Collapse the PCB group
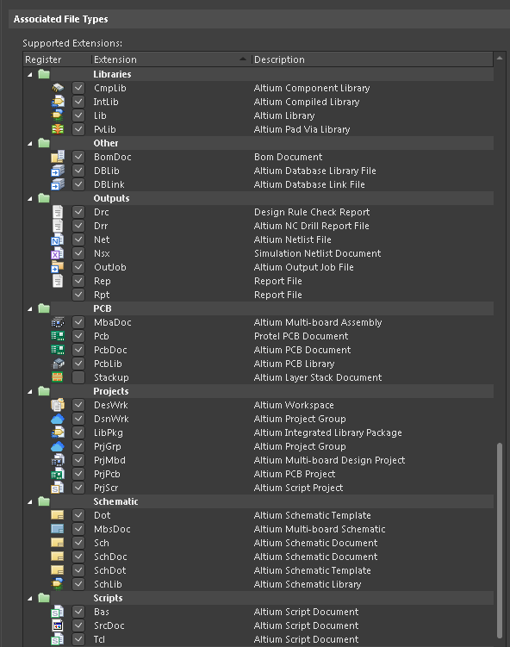Screen dimensions: 510x647 click(x=29, y=309)
